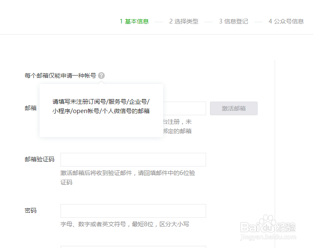Click the tooltip text about 未注册订阅号
The width and height of the screenshot is (313, 248).
[x=101, y=106]
